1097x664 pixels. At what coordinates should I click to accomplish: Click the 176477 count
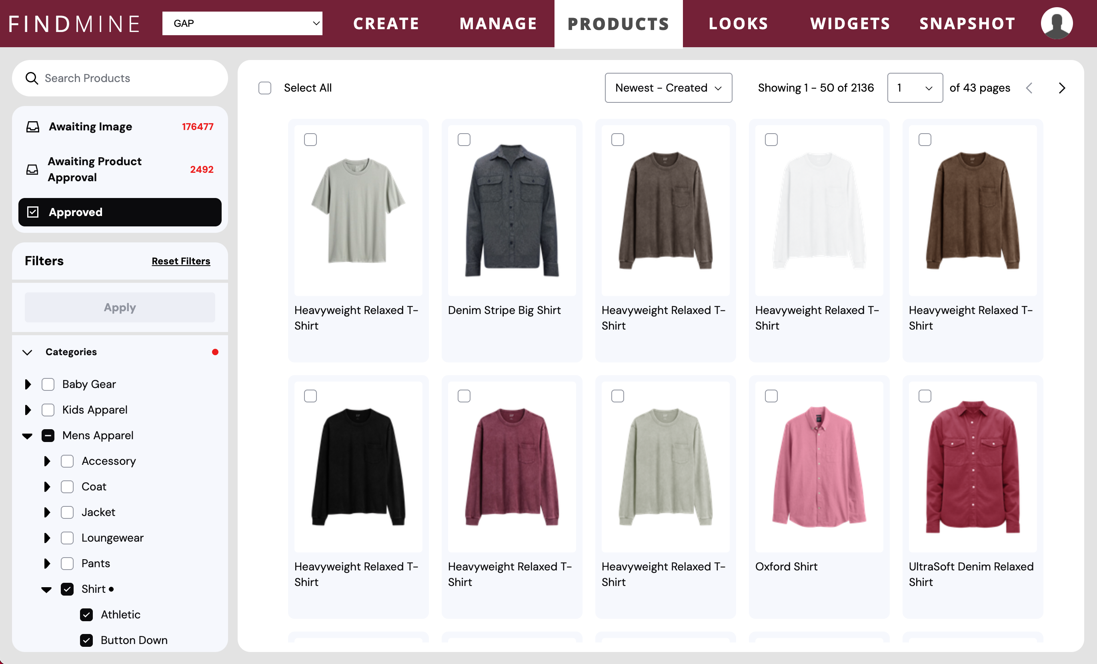tap(198, 127)
